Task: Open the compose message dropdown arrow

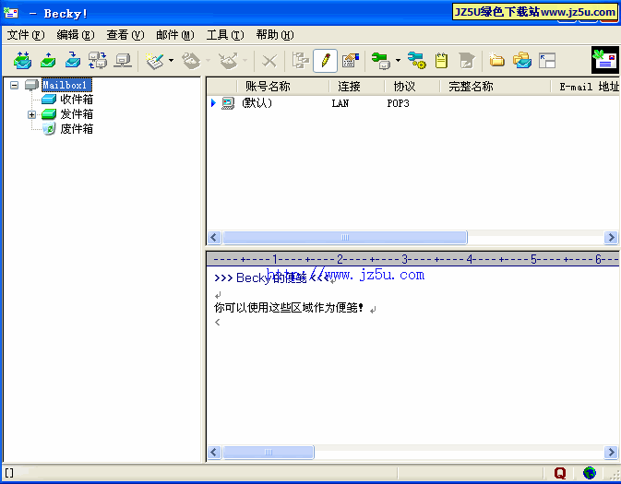Action: tap(171, 61)
